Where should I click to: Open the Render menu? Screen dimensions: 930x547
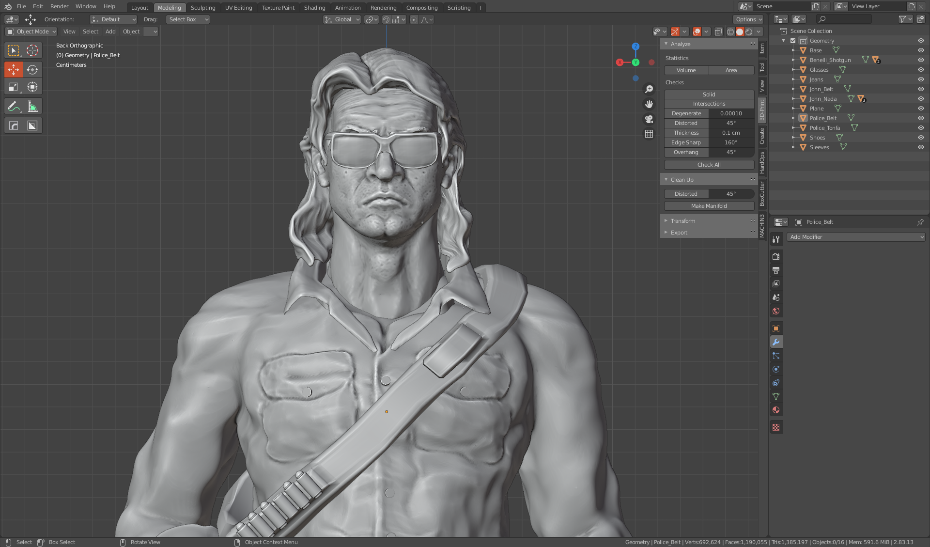click(x=59, y=6)
